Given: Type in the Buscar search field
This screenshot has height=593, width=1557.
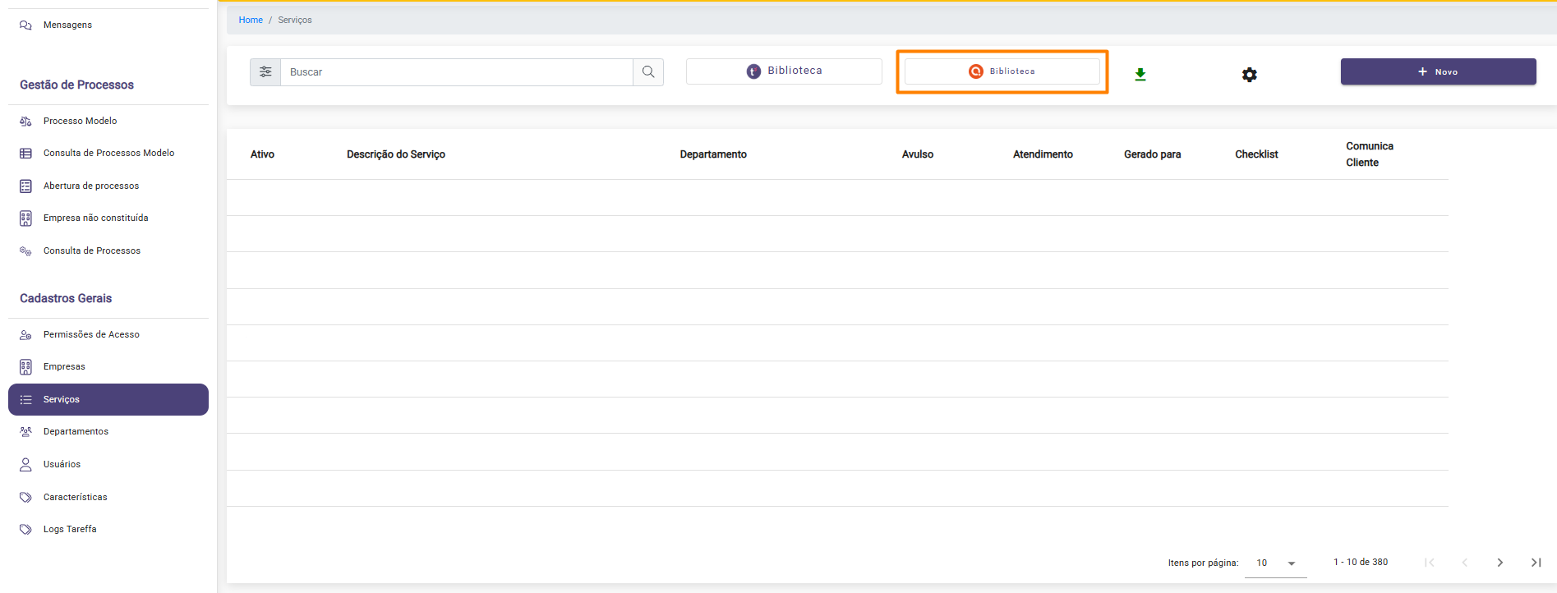Looking at the screenshot, I should (x=456, y=72).
